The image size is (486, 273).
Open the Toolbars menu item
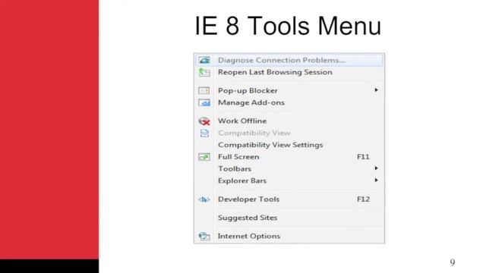(x=289, y=168)
